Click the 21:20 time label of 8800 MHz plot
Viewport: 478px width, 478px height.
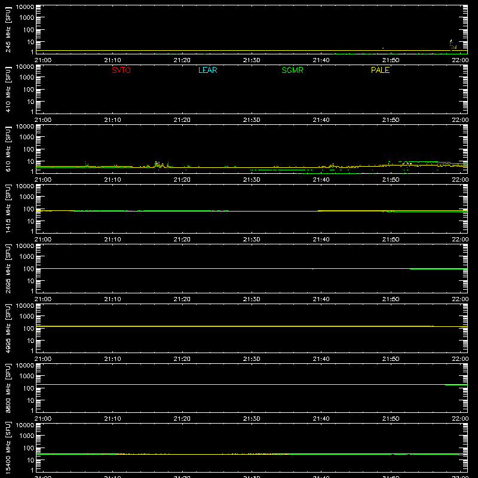(182, 419)
